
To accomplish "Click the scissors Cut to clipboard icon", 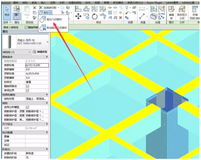I will click(35, 8).
